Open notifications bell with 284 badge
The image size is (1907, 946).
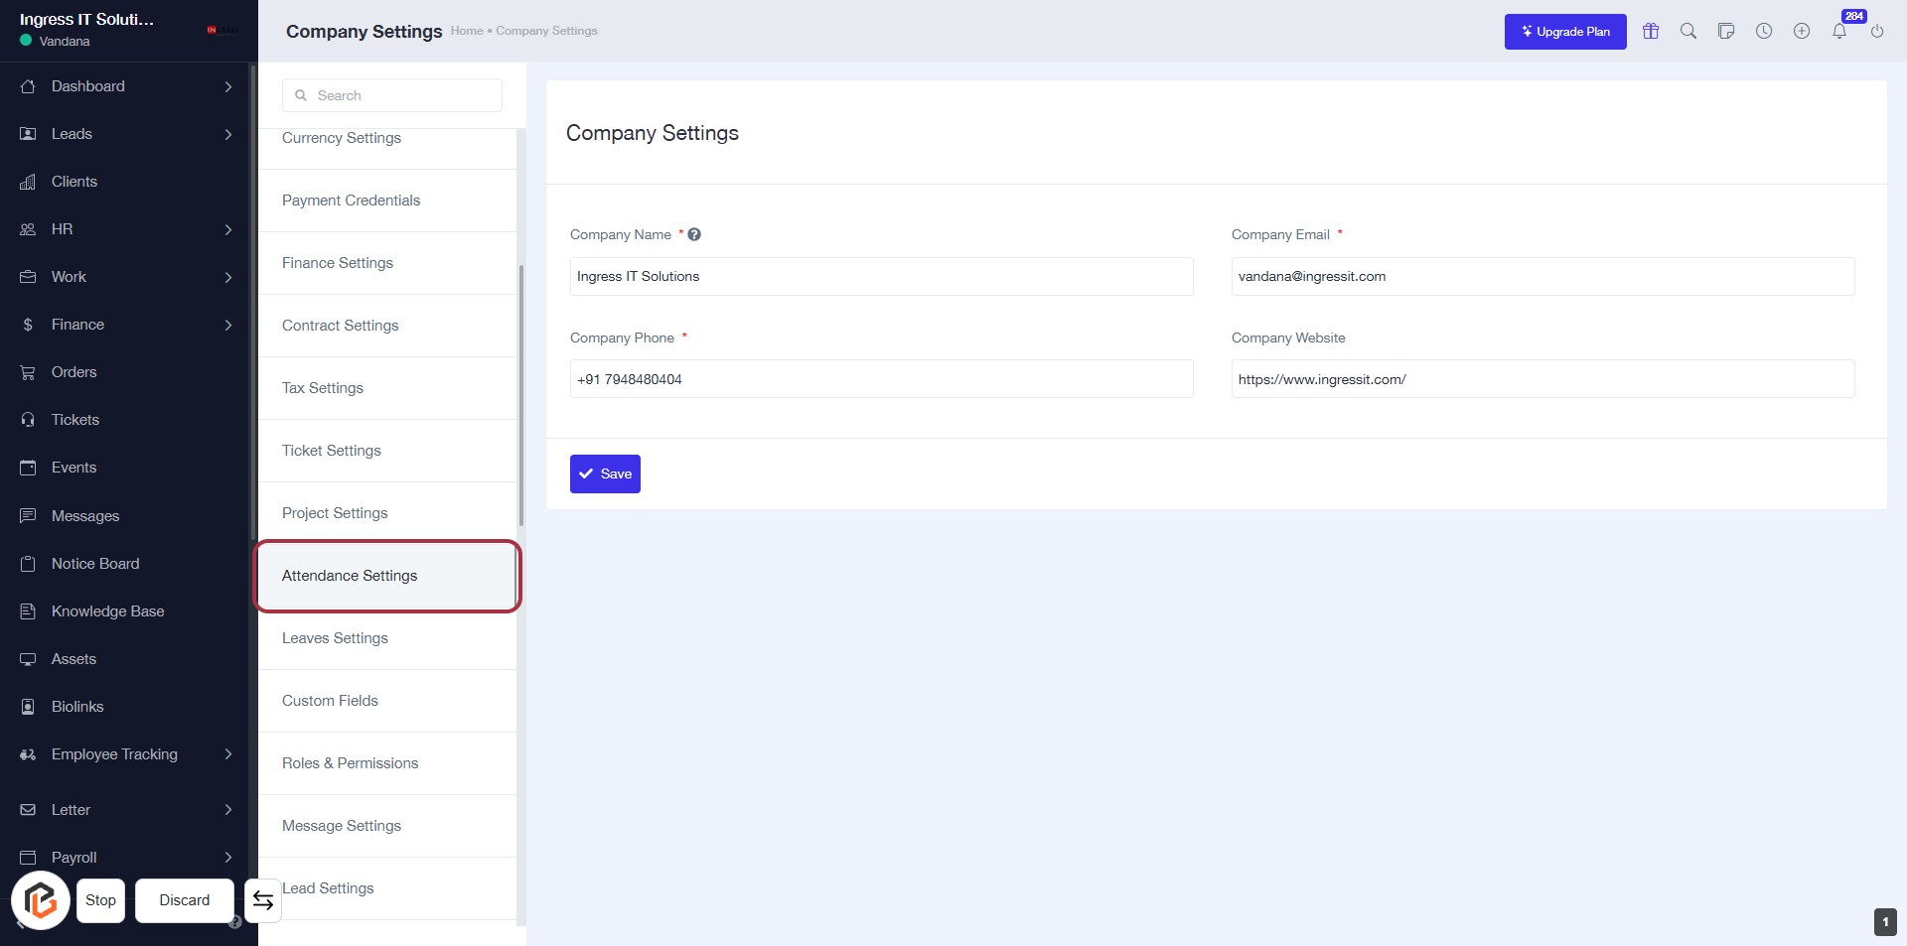pos(1839,31)
